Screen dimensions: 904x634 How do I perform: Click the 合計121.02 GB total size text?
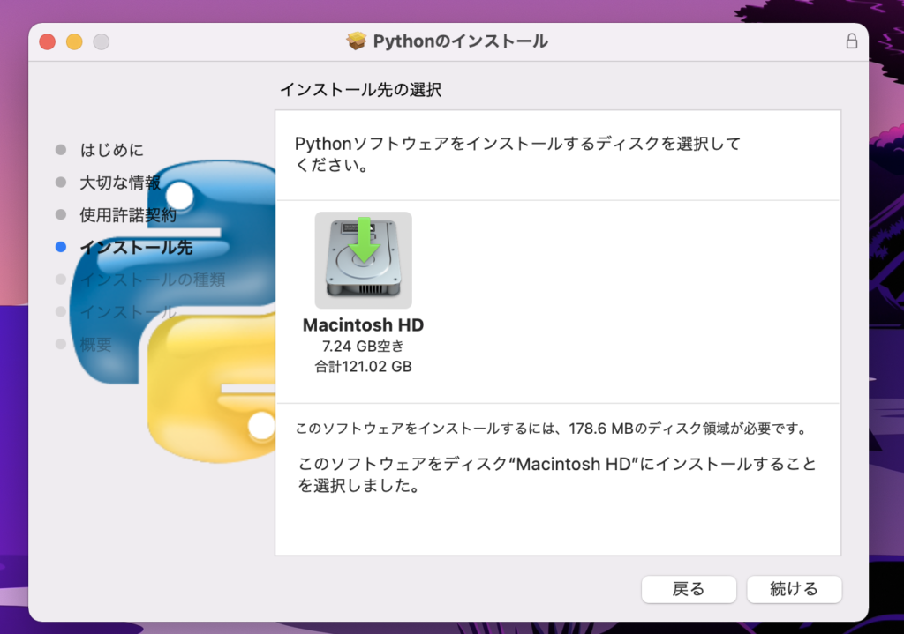coord(363,367)
